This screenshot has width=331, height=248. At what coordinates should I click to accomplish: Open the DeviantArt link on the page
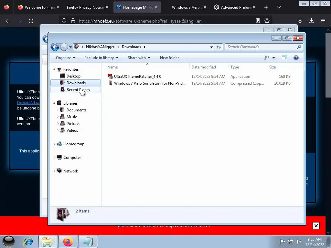click(x=28, y=103)
